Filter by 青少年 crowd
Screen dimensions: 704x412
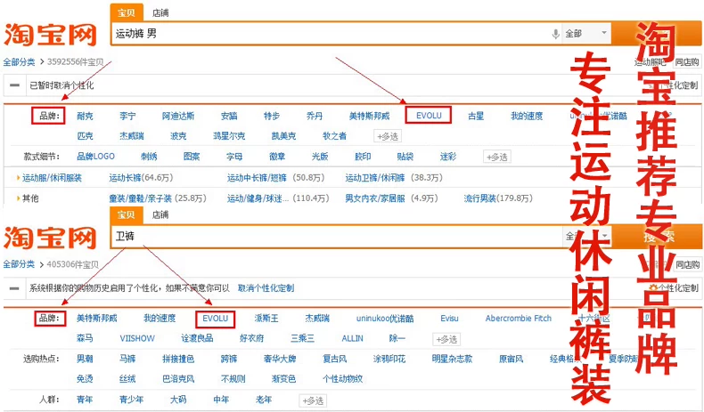[x=131, y=400]
